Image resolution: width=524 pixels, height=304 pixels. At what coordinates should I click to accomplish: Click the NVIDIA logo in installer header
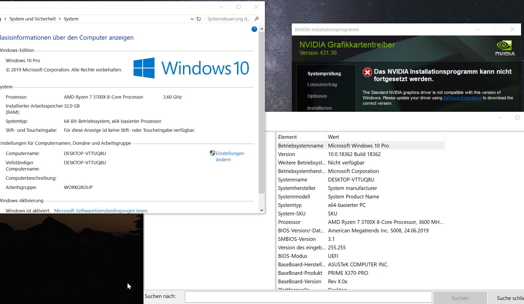[505, 48]
